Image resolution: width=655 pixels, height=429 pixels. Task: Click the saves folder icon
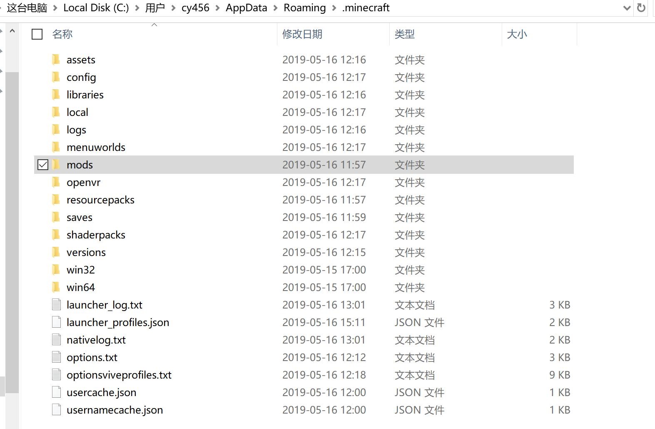click(x=56, y=217)
